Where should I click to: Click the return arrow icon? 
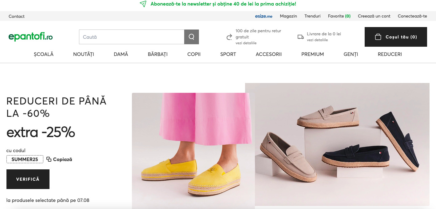[229, 37]
